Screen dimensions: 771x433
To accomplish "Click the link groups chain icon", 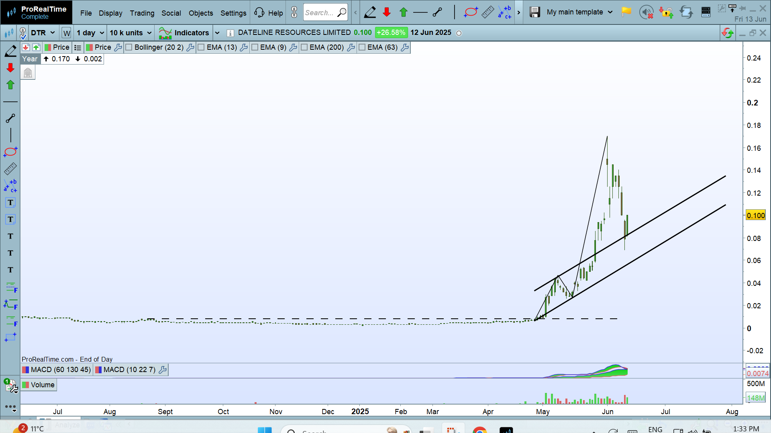I will point(23,33).
